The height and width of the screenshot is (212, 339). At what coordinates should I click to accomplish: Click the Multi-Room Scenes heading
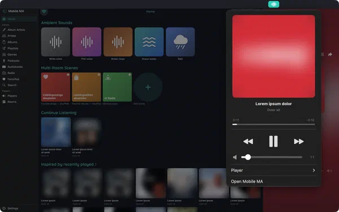click(59, 68)
